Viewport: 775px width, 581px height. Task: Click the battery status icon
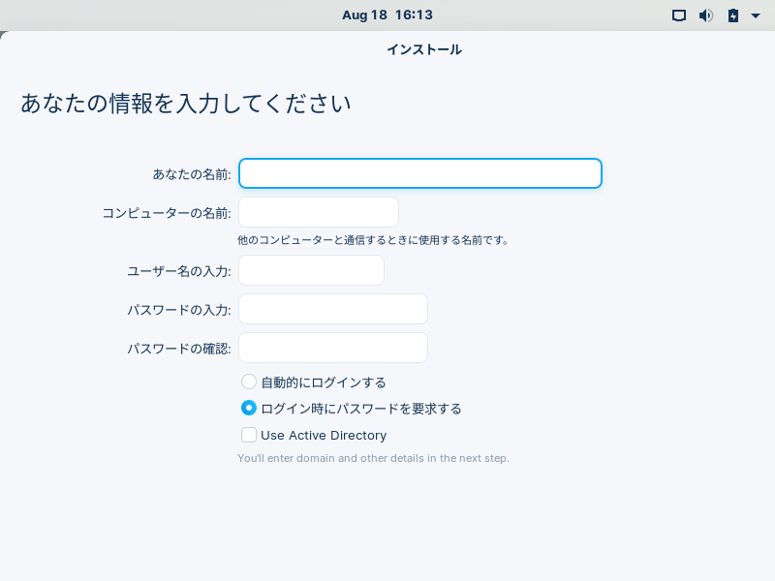[732, 15]
